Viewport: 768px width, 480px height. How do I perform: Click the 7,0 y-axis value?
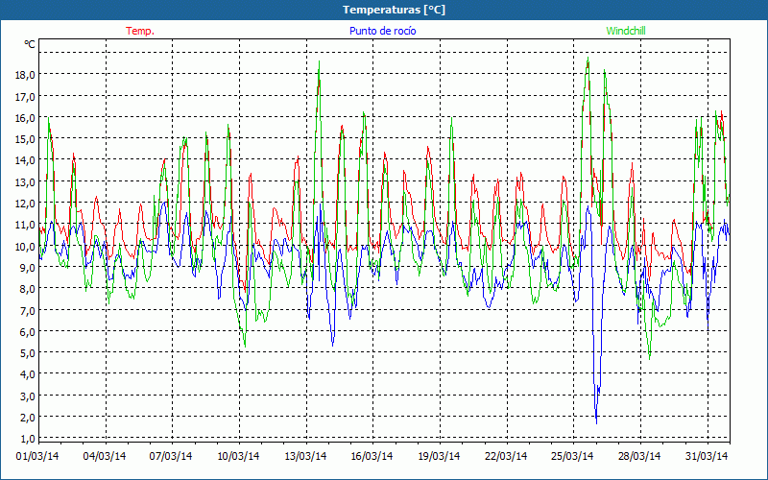(x=28, y=310)
